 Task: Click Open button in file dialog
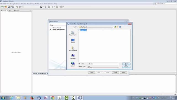(x=126, y=64)
